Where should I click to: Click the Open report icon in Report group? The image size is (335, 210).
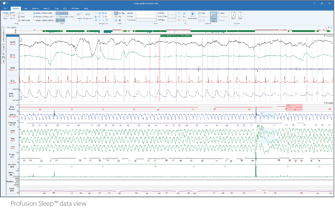click(x=240, y=15)
